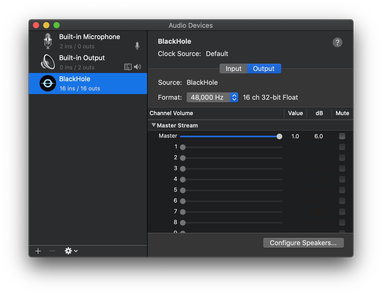The width and height of the screenshot is (382, 295).
Task: Switch to the Output tab
Action: point(264,69)
